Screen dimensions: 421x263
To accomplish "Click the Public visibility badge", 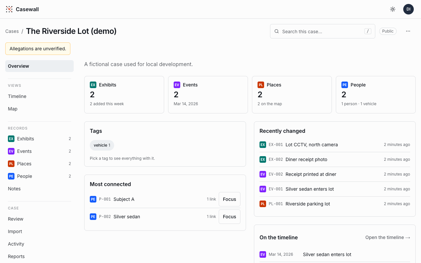I will pyautogui.click(x=388, y=31).
